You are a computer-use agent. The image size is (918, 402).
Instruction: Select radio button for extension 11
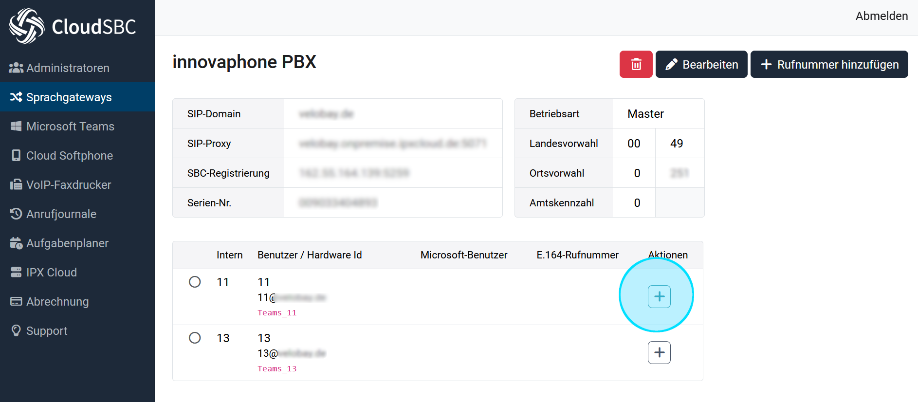coord(195,282)
